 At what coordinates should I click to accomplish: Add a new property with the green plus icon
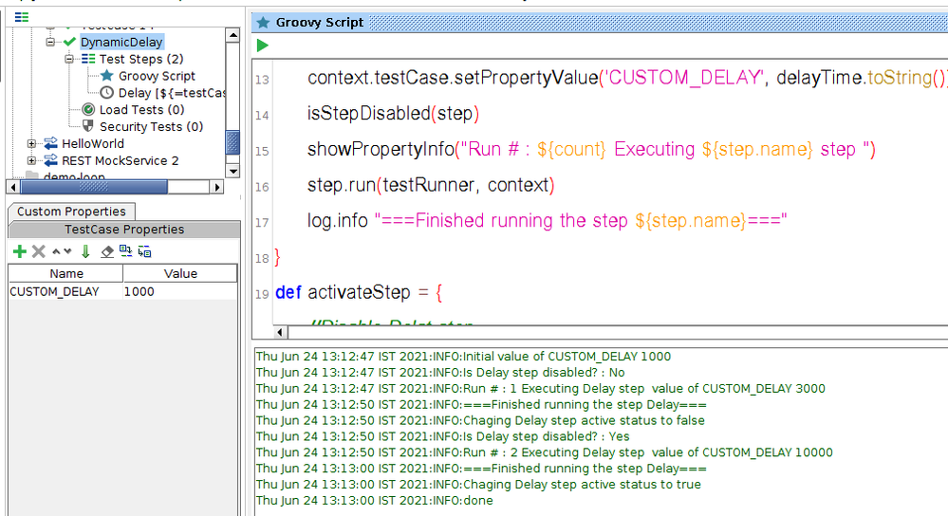click(x=19, y=251)
